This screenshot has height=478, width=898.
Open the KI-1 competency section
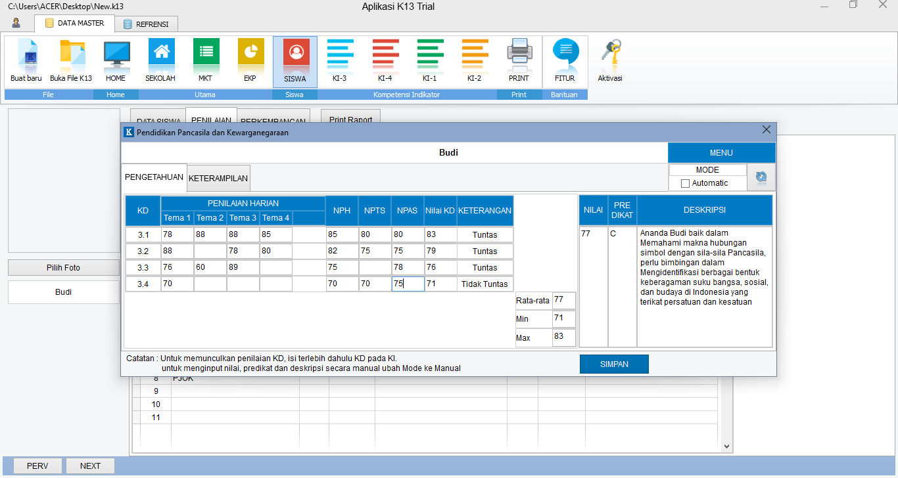click(x=429, y=59)
